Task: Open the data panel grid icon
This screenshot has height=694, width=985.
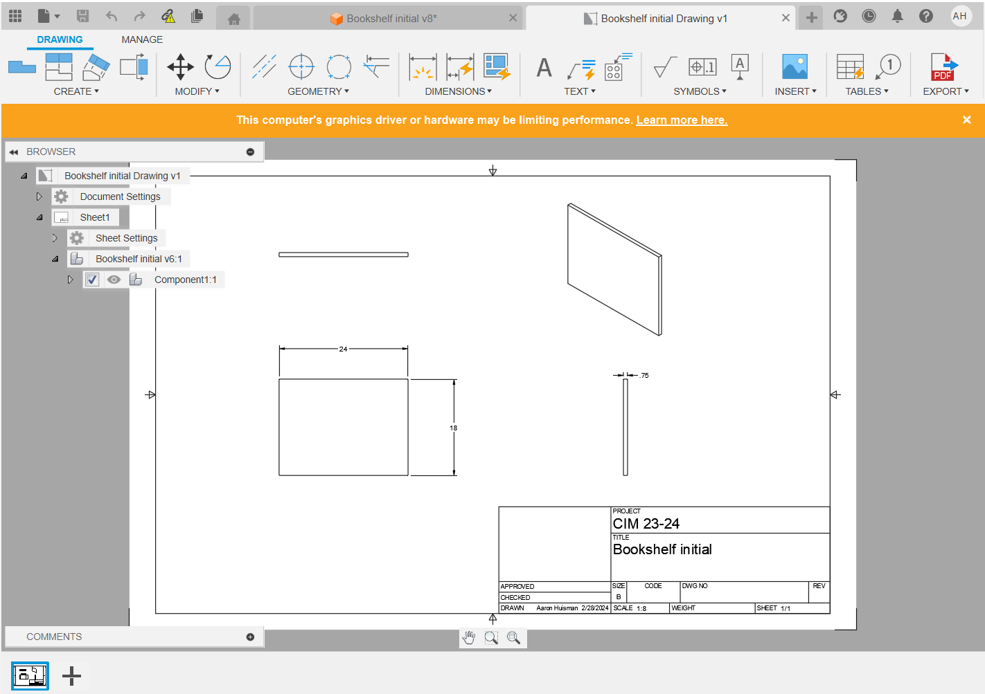Action: (15, 16)
